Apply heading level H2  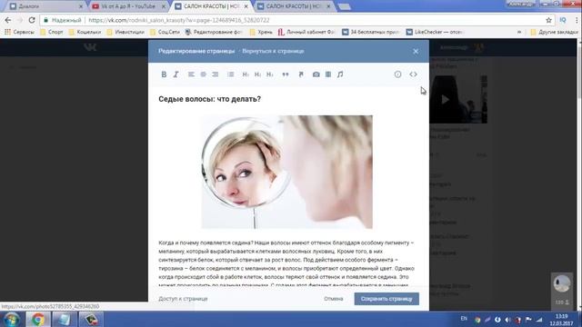pos(257,74)
